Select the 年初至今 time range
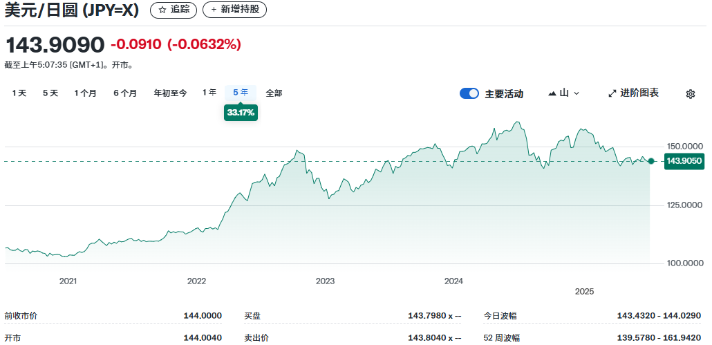Screen dimensions: 712x345 pos(170,93)
